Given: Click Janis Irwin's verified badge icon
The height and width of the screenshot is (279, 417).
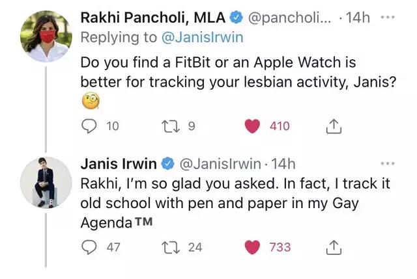Looking at the screenshot, I should pos(167,163).
